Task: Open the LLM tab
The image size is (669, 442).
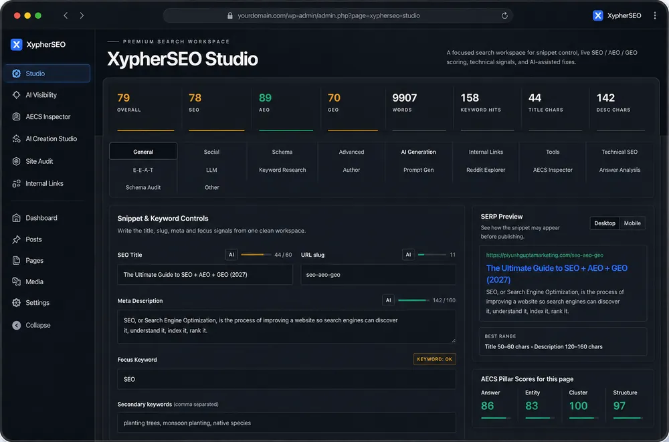Action: point(211,170)
